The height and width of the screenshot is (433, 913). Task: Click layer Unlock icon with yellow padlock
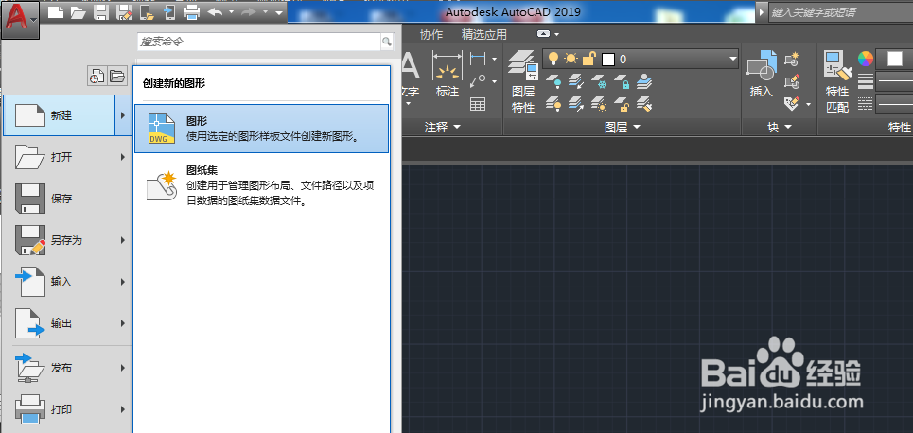pos(622,104)
